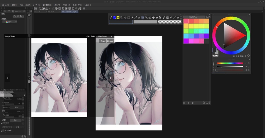The height and width of the screenshot is (138, 265).
Task: Open the dropdown arrow beside the save icon
Action: coord(49,9)
